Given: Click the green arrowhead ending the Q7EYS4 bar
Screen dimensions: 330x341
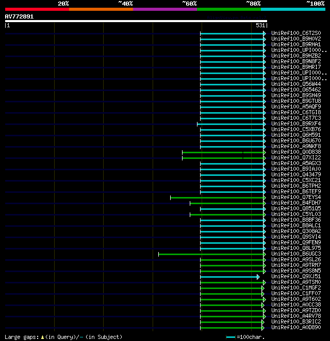Looking at the screenshot, I should (265, 198).
